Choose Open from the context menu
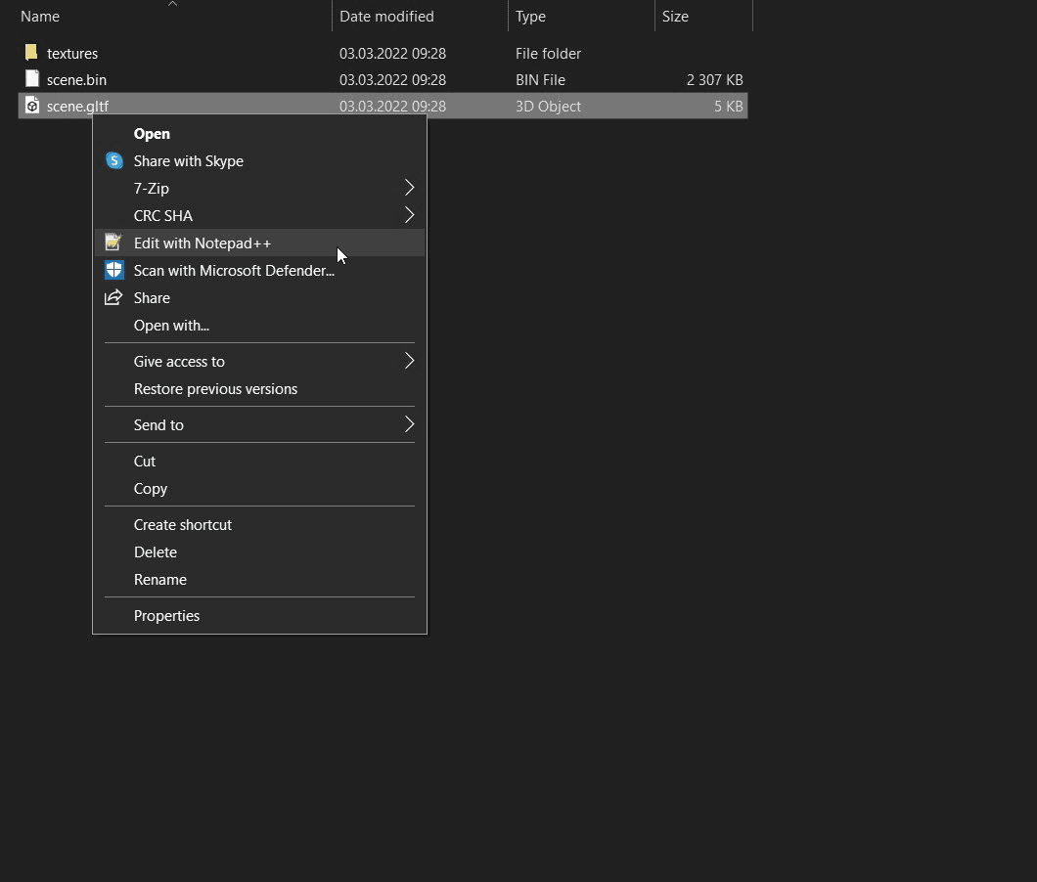1037x882 pixels. (152, 134)
